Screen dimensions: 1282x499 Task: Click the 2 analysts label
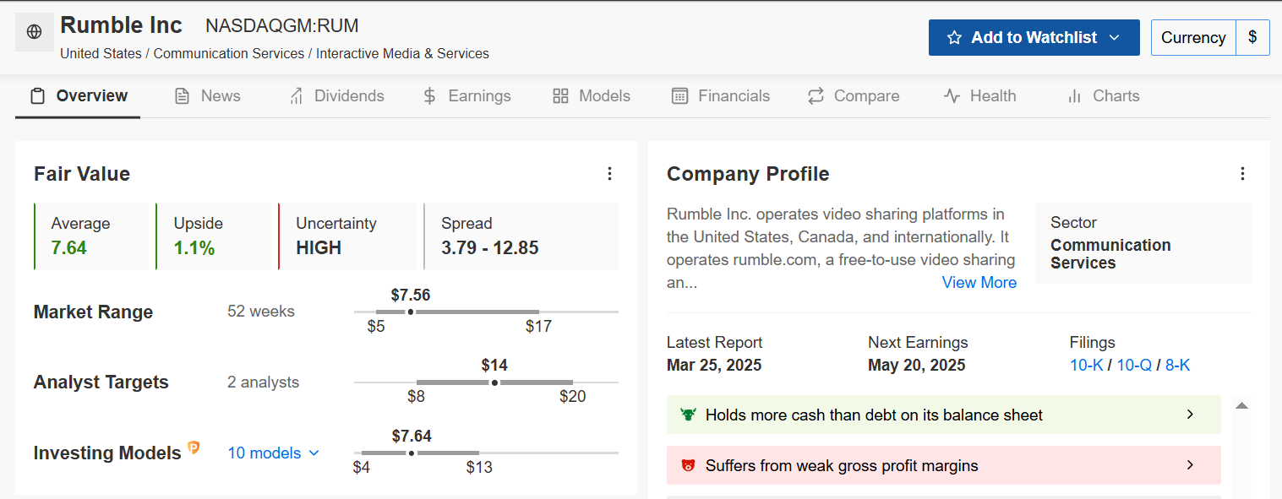263,382
